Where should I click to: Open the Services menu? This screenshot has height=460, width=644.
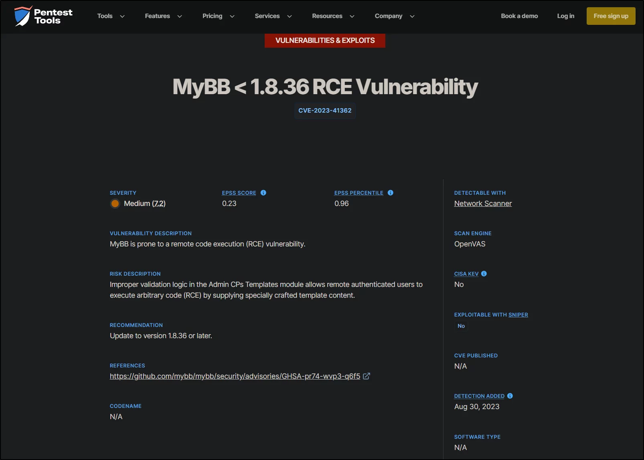pyautogui.click(x=273, y=16)
